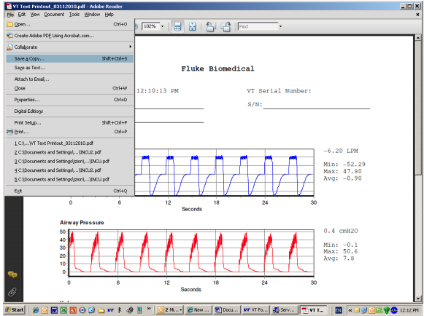Expand the Quick Launch overflow chevron

pyautogui.click(x=149, y=309)
